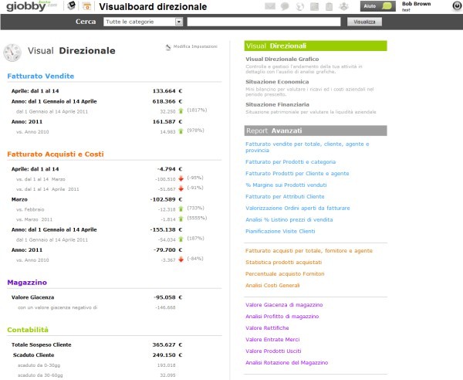463x380 pixels.
Task: Open Valore Prodotti Usciti
Action: tap(273, 351)
